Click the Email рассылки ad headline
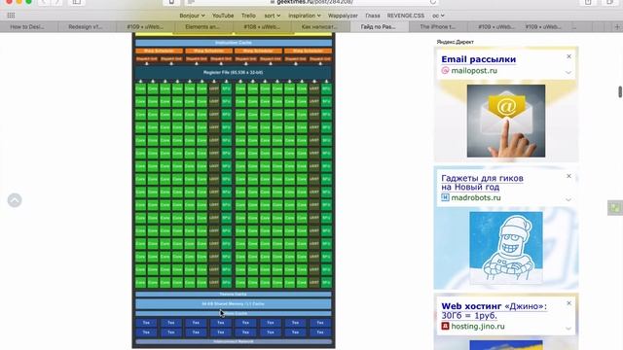Image resolution: width=623 pixels, height=350 pixels. click(478, 59)
